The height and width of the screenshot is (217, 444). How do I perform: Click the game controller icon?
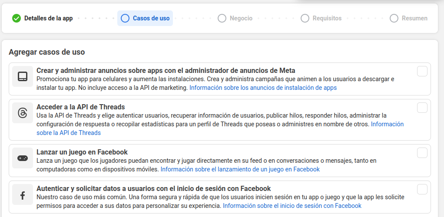23,158
